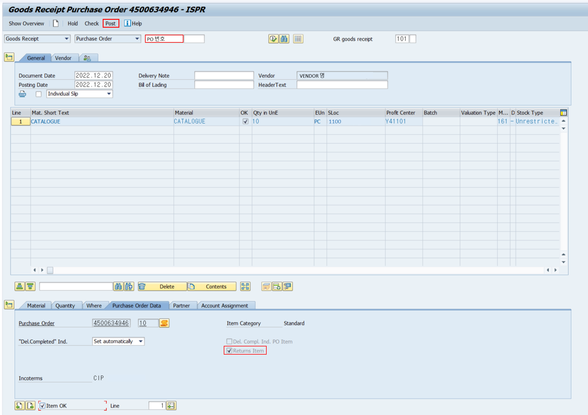This screenshot has width=588, height=415.
Task: Click the Delete button
Action: [166, 287]
